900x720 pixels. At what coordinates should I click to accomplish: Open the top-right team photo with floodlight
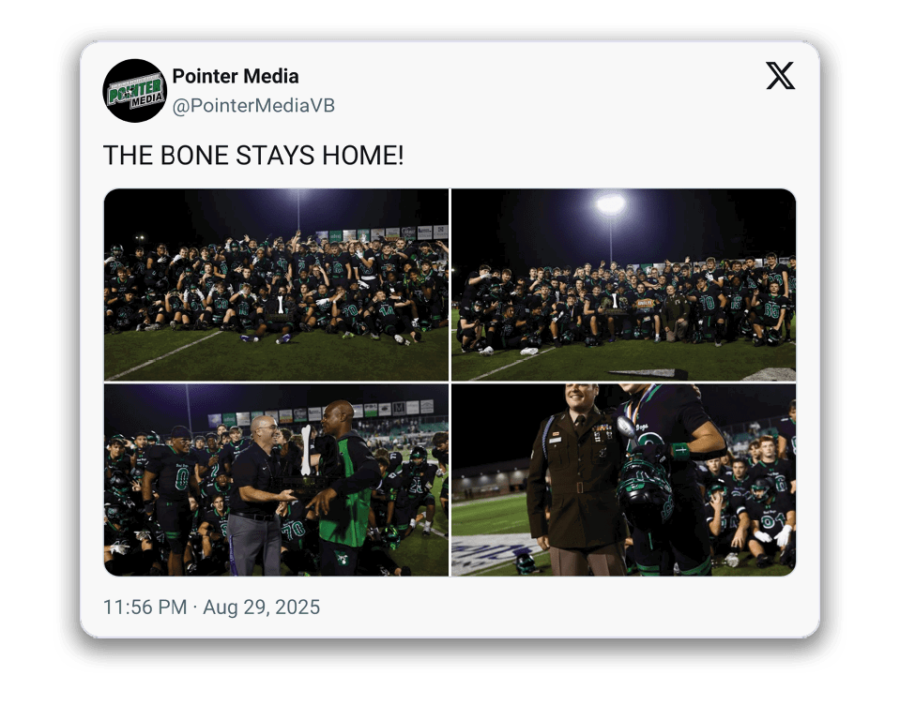point(623,284)
